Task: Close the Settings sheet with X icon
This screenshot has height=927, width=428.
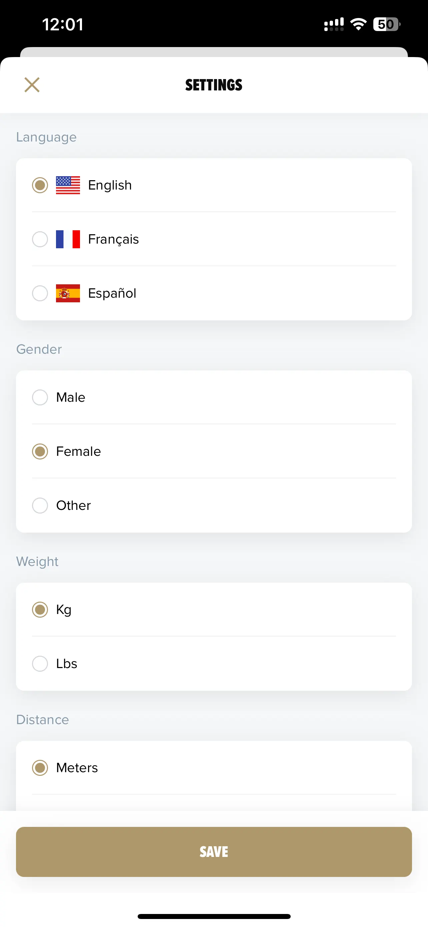Action: 32,85
